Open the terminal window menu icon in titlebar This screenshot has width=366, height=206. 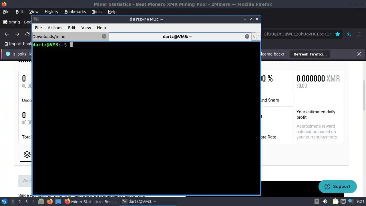36,19
